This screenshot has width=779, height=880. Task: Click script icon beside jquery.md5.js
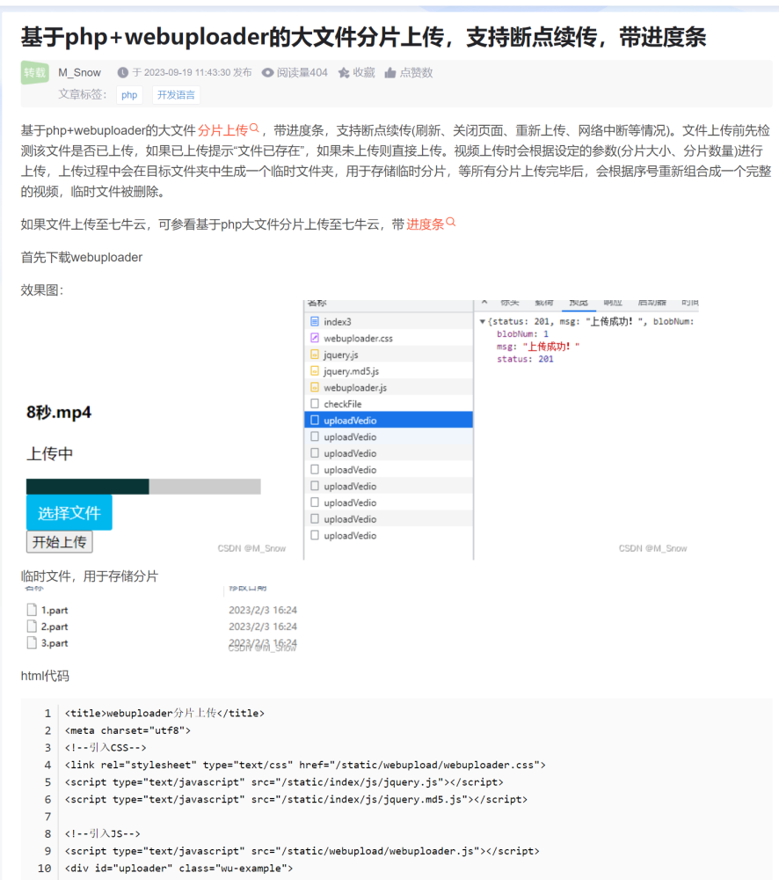(315, 371)
